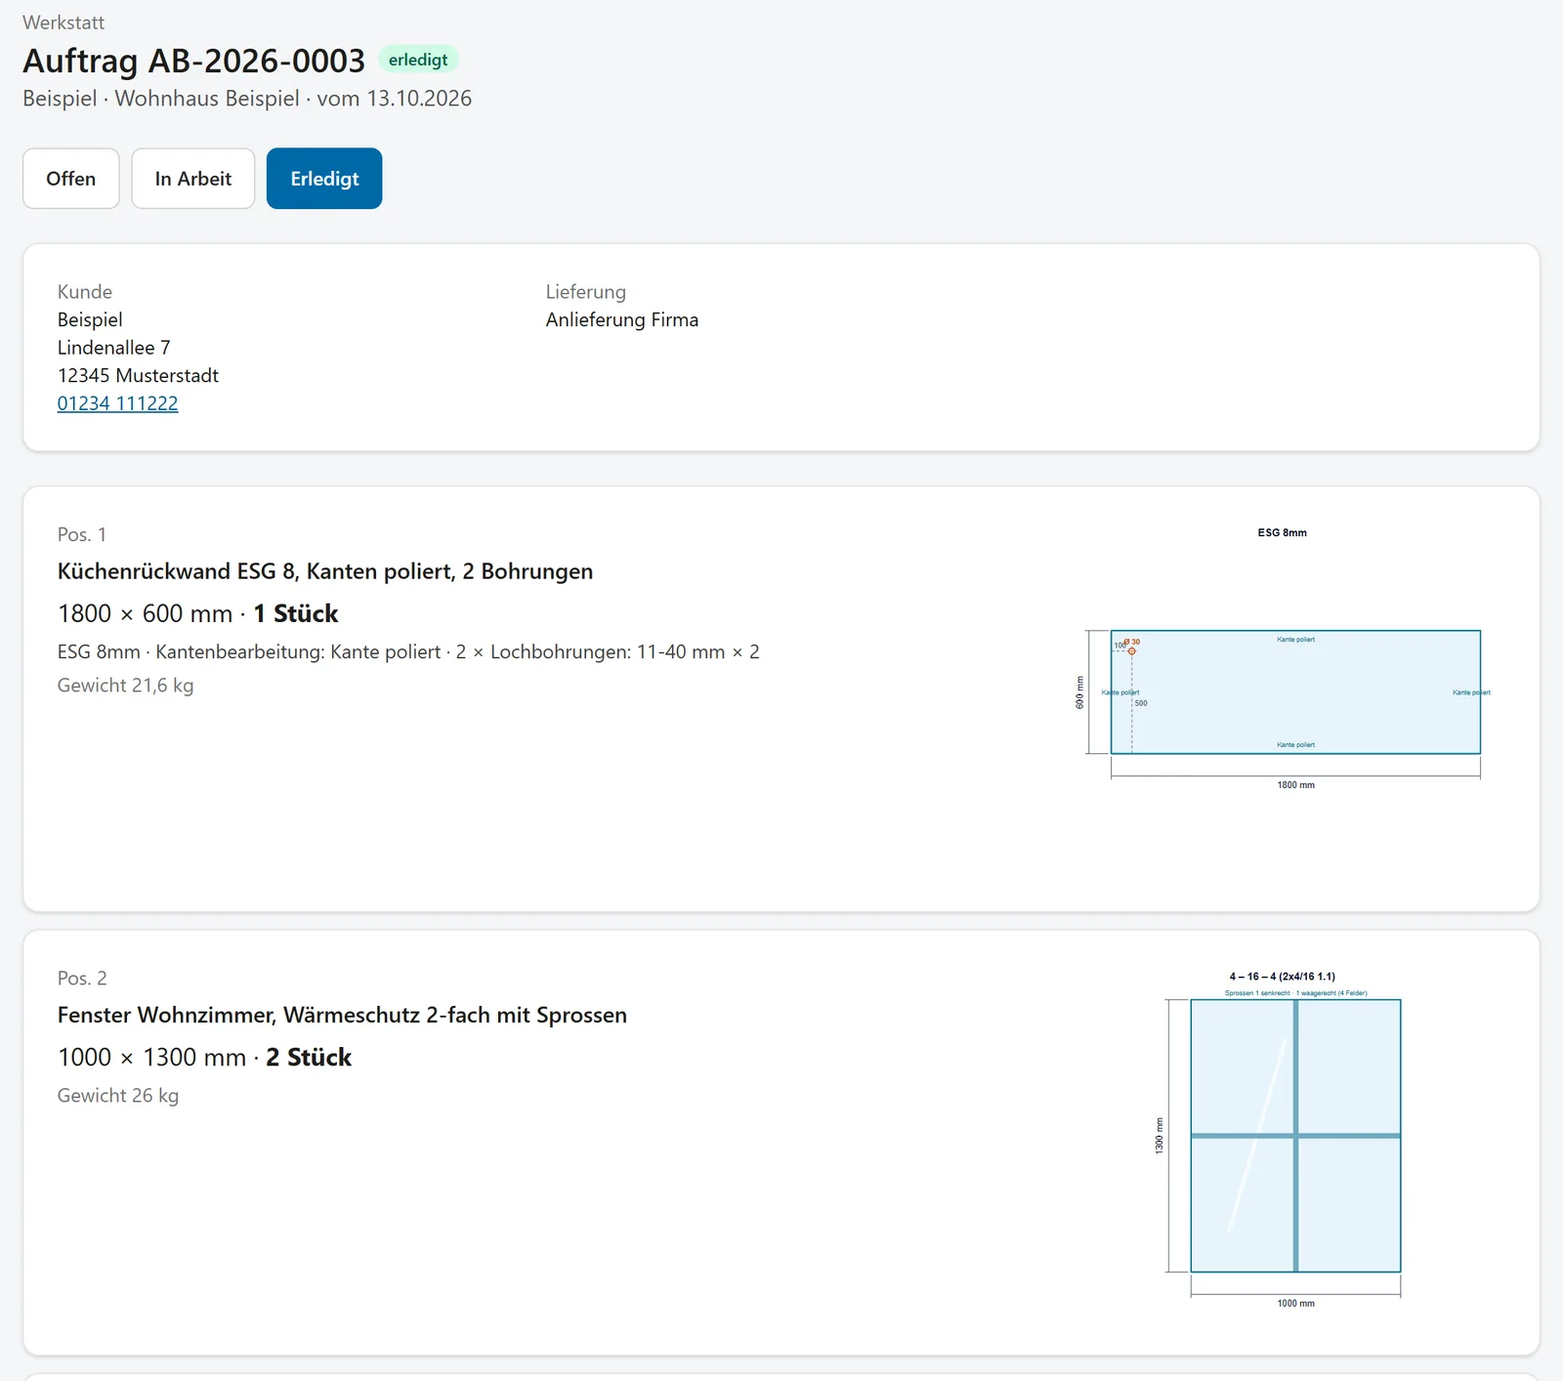
Task: Set order status to Offen
Action: tap(71, 179)
